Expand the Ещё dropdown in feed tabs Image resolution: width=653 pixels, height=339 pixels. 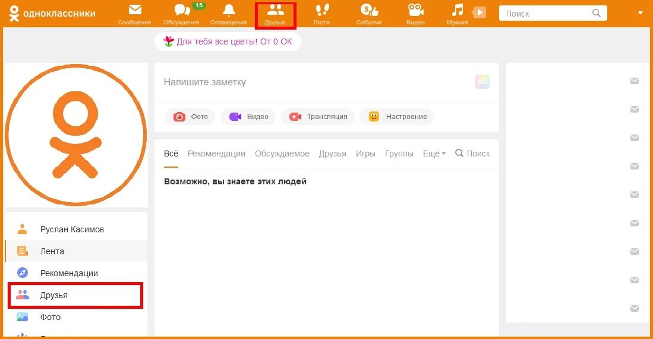click(x=434, y=153)
